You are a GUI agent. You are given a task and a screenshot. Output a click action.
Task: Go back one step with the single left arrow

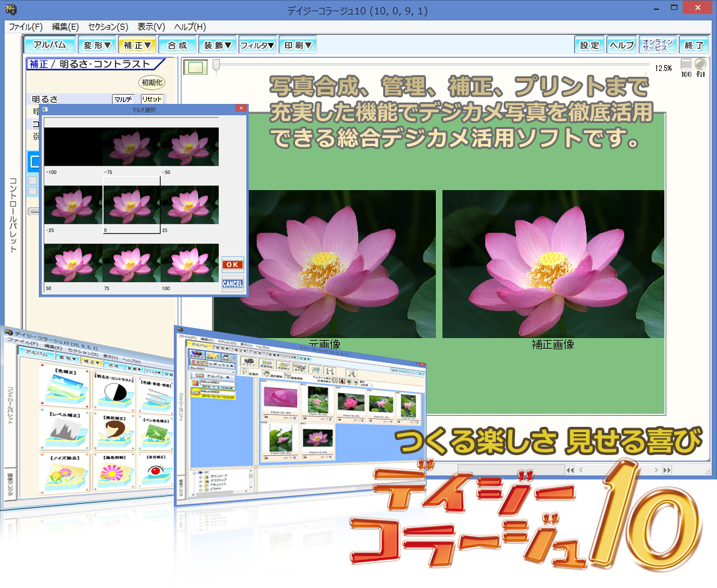tap(581, 470)
